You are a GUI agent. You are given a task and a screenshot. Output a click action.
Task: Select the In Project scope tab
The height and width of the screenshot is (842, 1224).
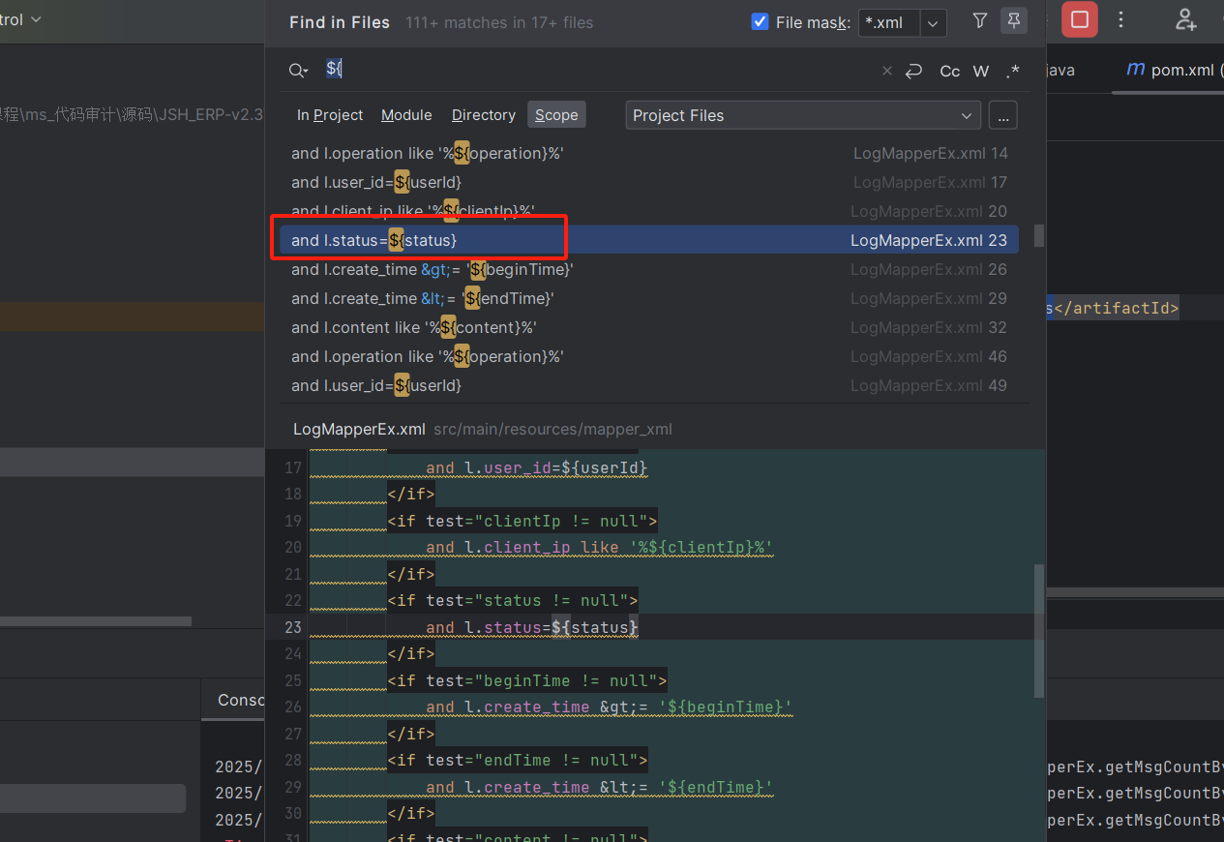click(330, 115)
